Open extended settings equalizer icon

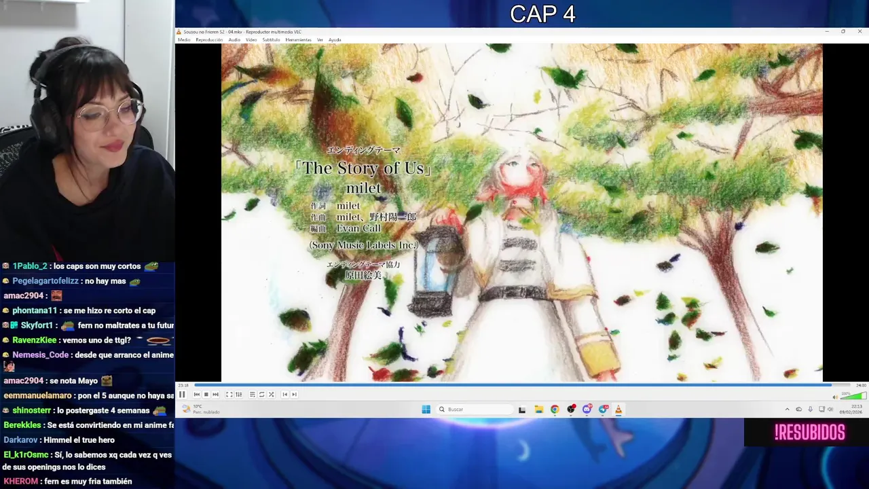[239, 395]
